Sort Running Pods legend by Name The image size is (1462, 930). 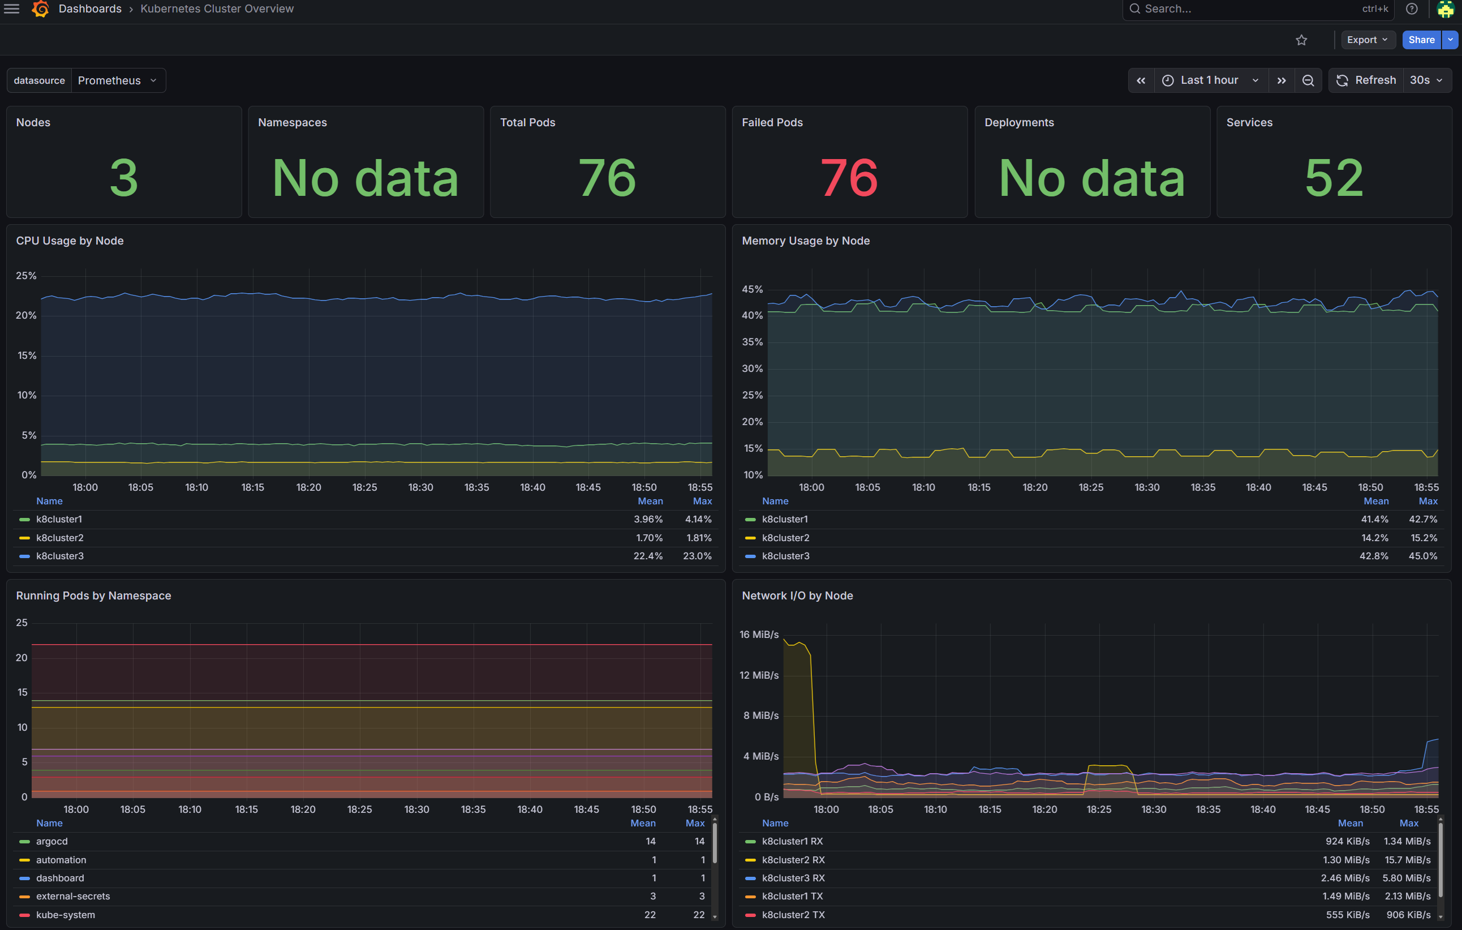[49, 823]
